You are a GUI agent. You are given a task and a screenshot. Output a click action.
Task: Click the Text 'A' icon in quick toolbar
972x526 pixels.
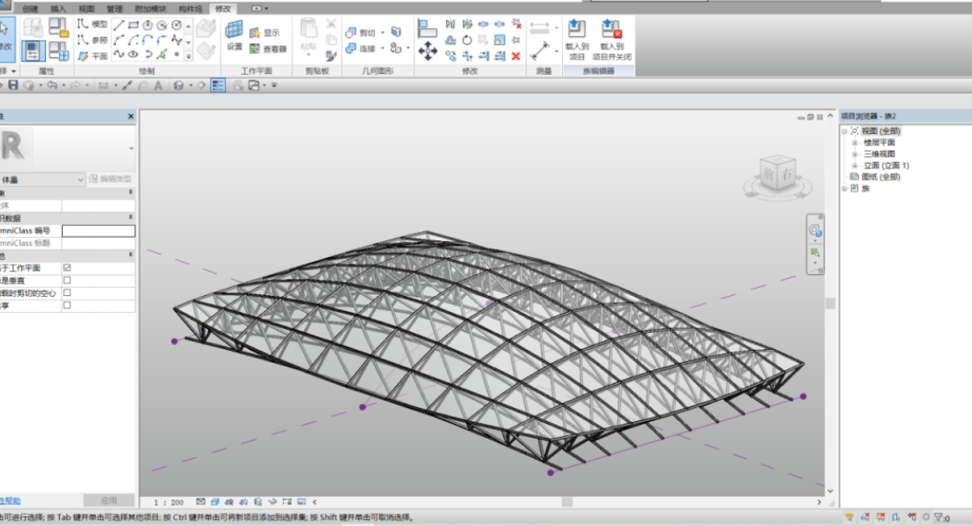coord(158,85)
